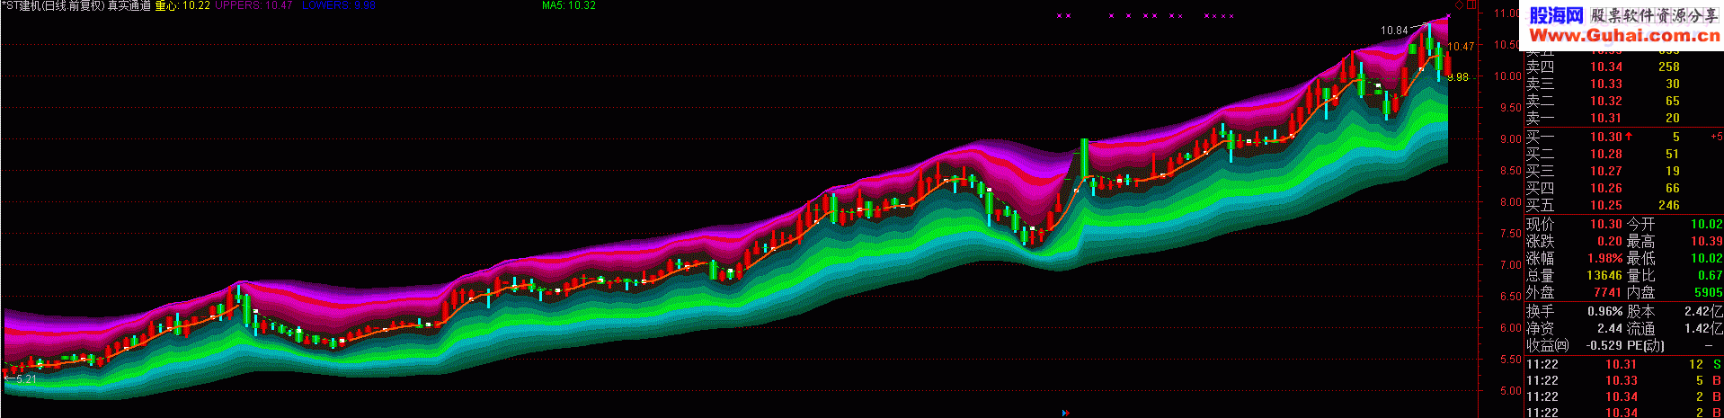Click the 卖四 ask row label
Viewport: 1724px width, 418px height.
pos(1540,67)
